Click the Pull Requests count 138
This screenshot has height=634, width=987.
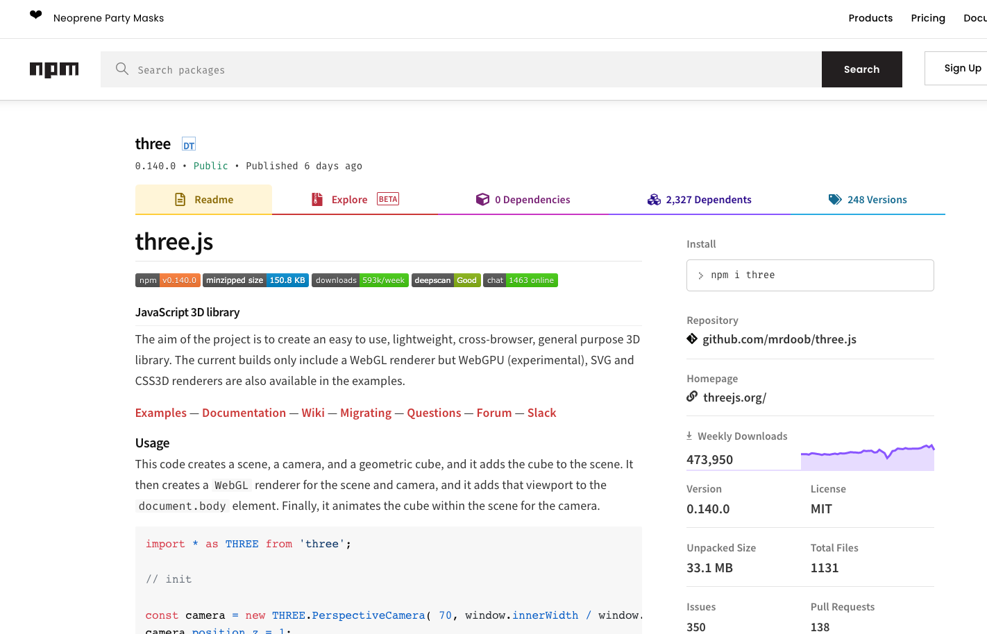pyautogui.click(x=820, y=627)
